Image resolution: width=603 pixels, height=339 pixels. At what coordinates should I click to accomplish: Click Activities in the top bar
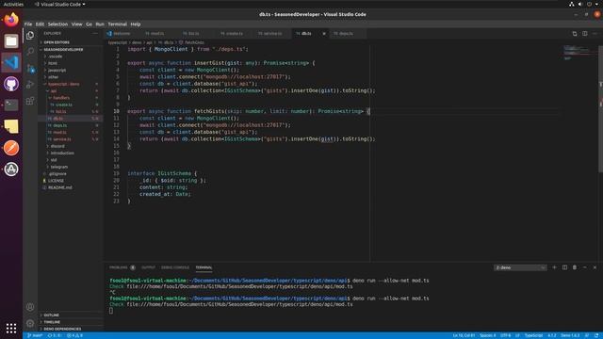[x=13, y=4]
